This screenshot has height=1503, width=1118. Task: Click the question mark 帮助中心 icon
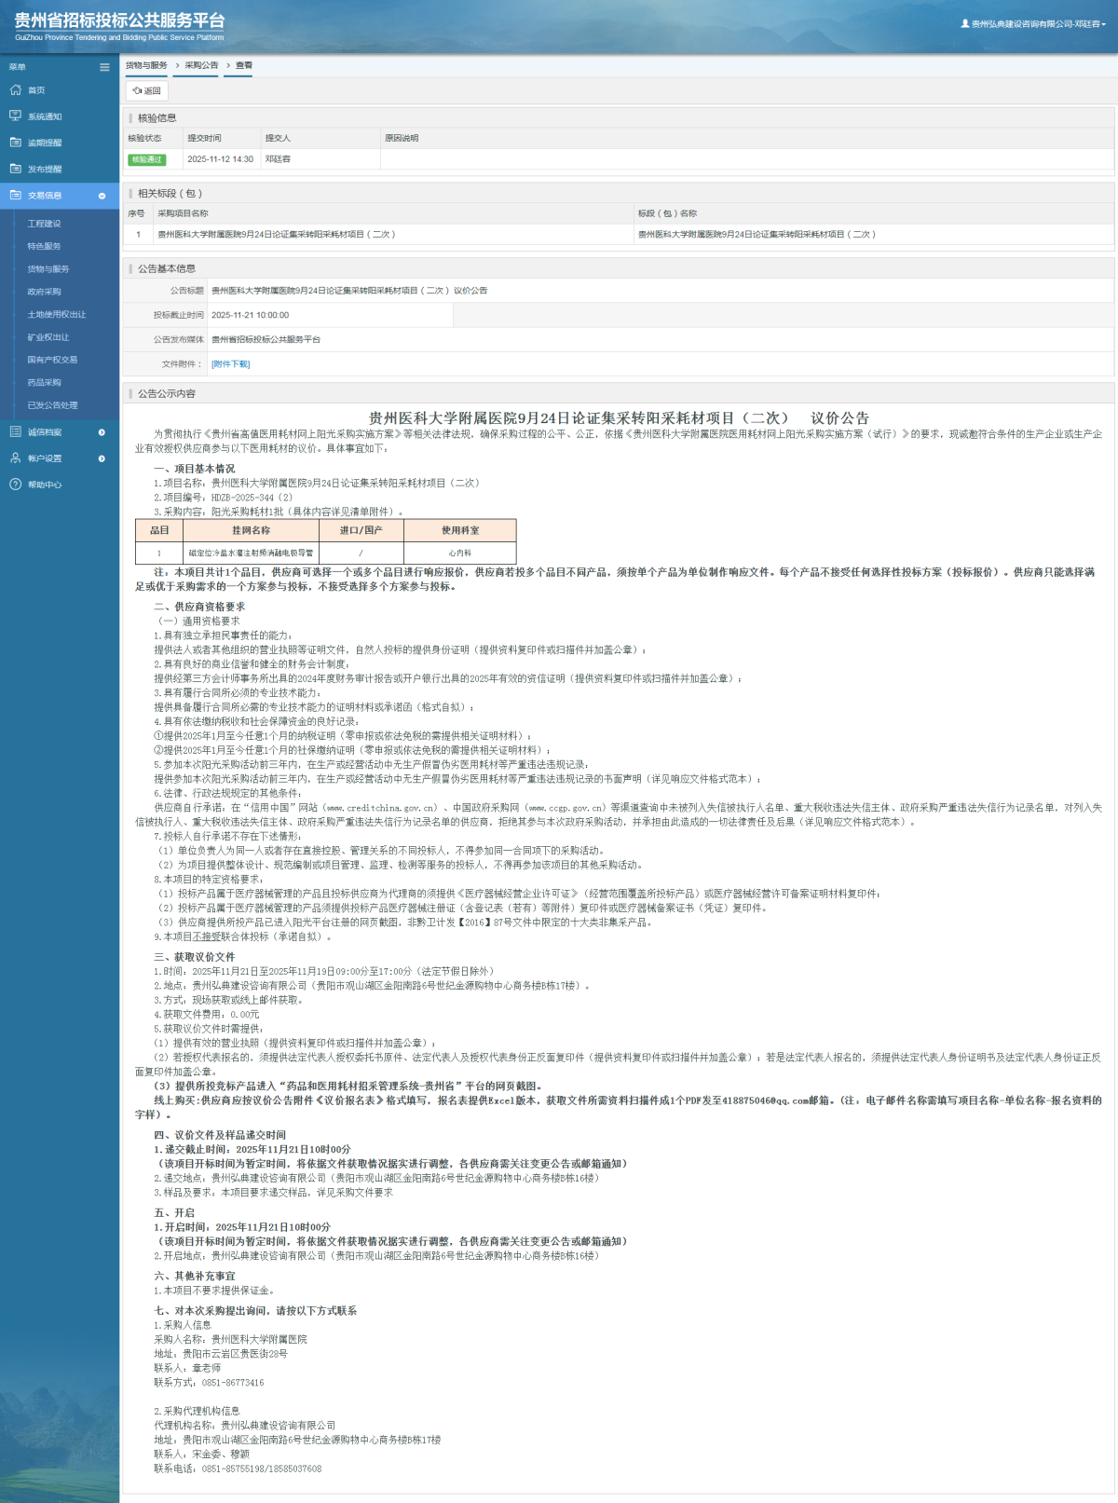[15, 485]
